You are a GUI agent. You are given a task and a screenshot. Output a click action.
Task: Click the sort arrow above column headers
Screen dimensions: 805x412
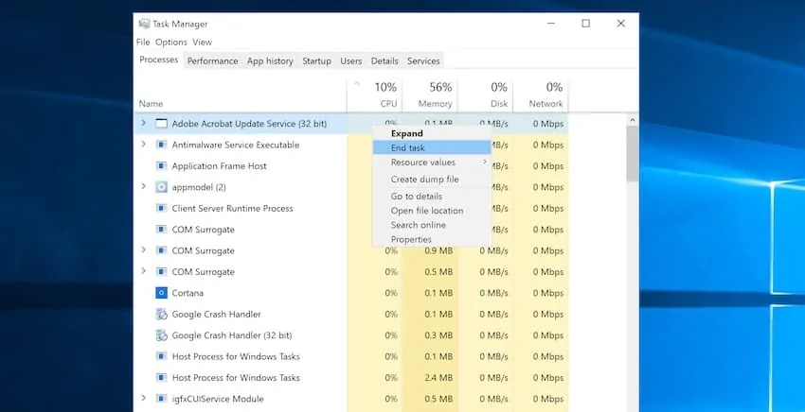click(357, 84)
